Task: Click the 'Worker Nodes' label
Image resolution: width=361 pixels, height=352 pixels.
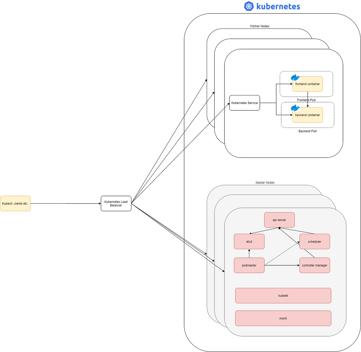Action: 260,26
